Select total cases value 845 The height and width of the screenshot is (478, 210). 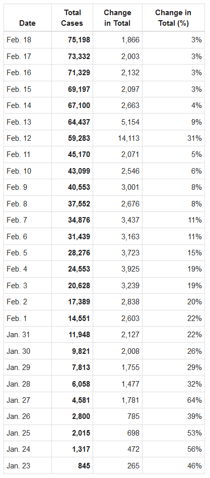84,466
